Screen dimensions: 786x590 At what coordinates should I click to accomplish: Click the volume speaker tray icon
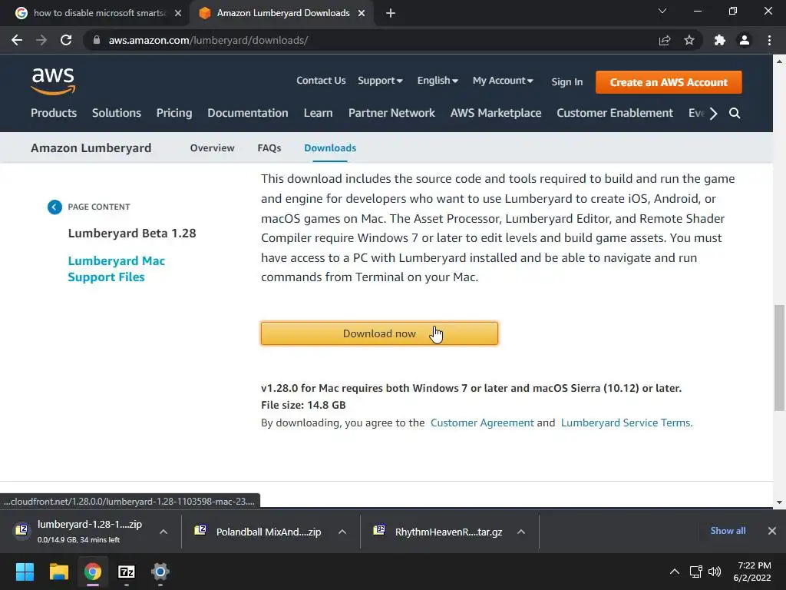(715, 572)
